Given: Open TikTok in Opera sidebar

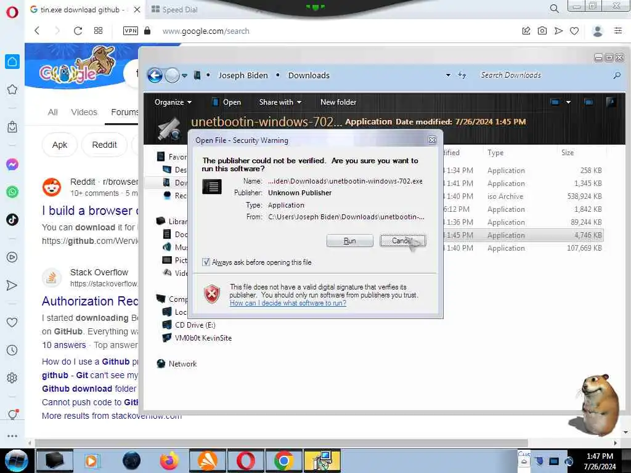Looking at the screenshot, I should [x=12, y=220].
